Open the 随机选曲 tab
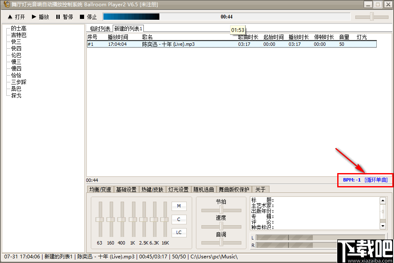Viewport: 394px width, 263px height. click(x=204, y=189)
